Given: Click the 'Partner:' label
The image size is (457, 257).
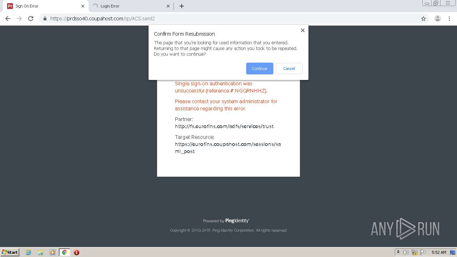Looking at the screenshot, I should coord(184,119).
